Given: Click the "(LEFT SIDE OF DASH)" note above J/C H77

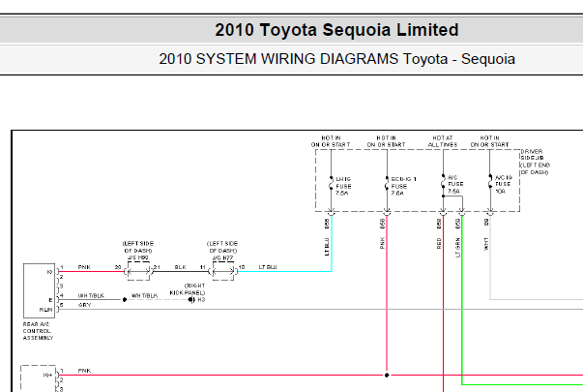Looking at the screenshot, I should point(222,247).
